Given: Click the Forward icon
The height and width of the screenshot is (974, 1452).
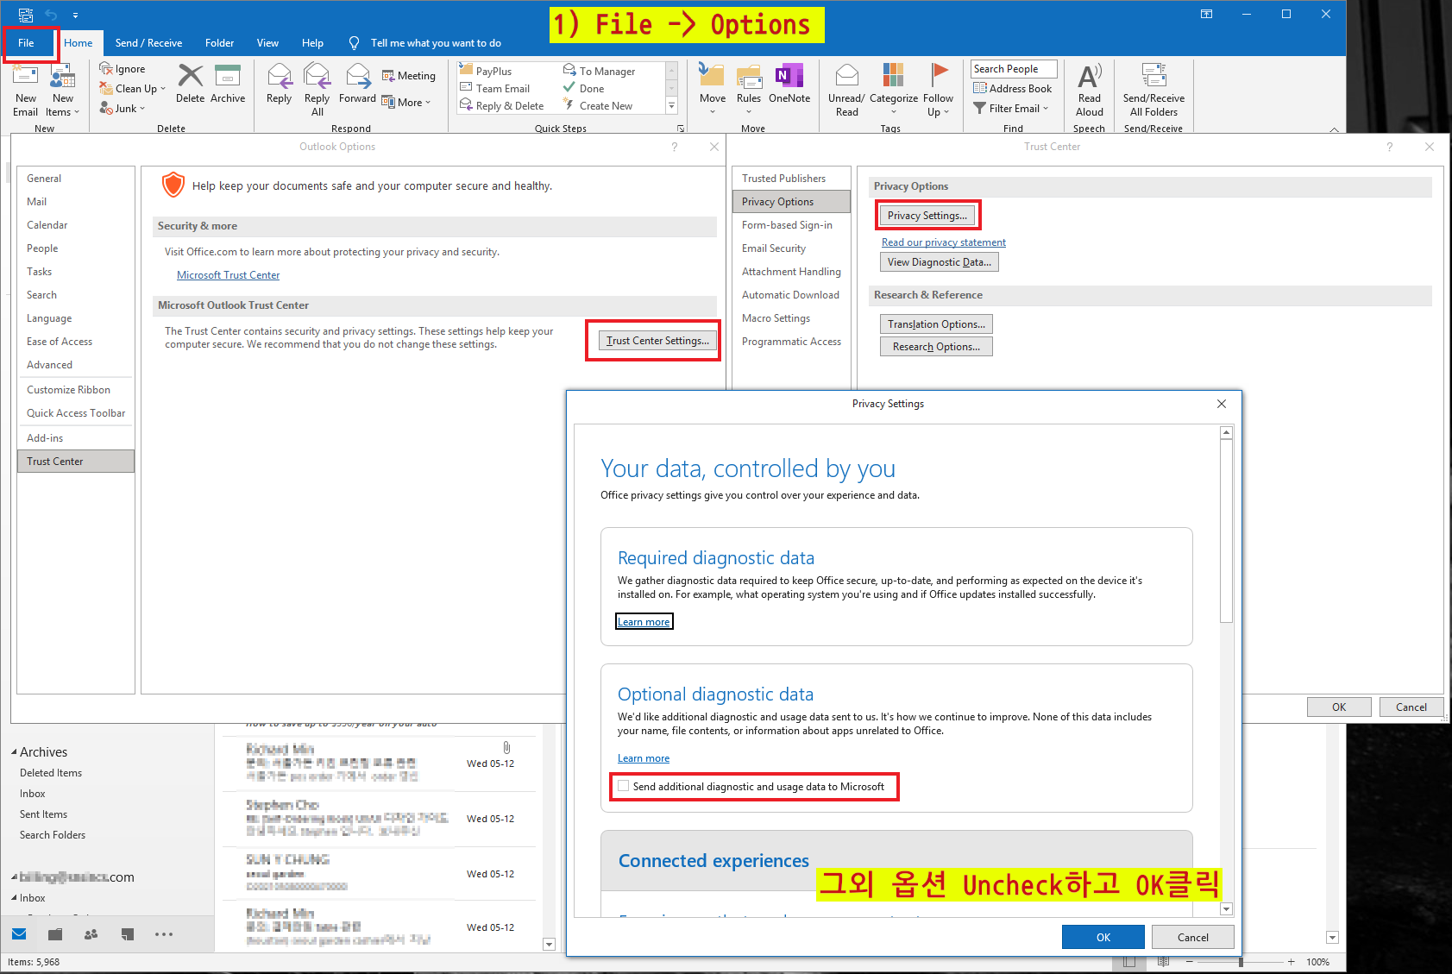Looking at the screenshot, I should click(x=357, y=76).
